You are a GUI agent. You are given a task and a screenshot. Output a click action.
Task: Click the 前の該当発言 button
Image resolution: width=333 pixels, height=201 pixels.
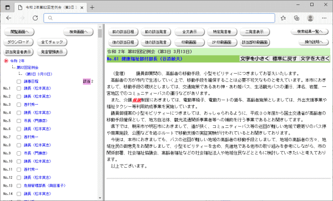155,32
